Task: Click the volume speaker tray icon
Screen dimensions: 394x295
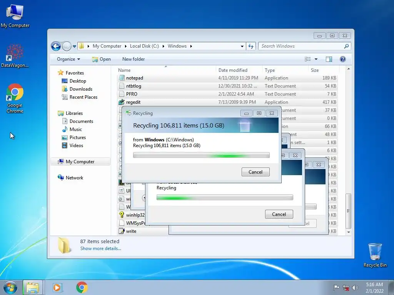Action: [x=355, y=287]
